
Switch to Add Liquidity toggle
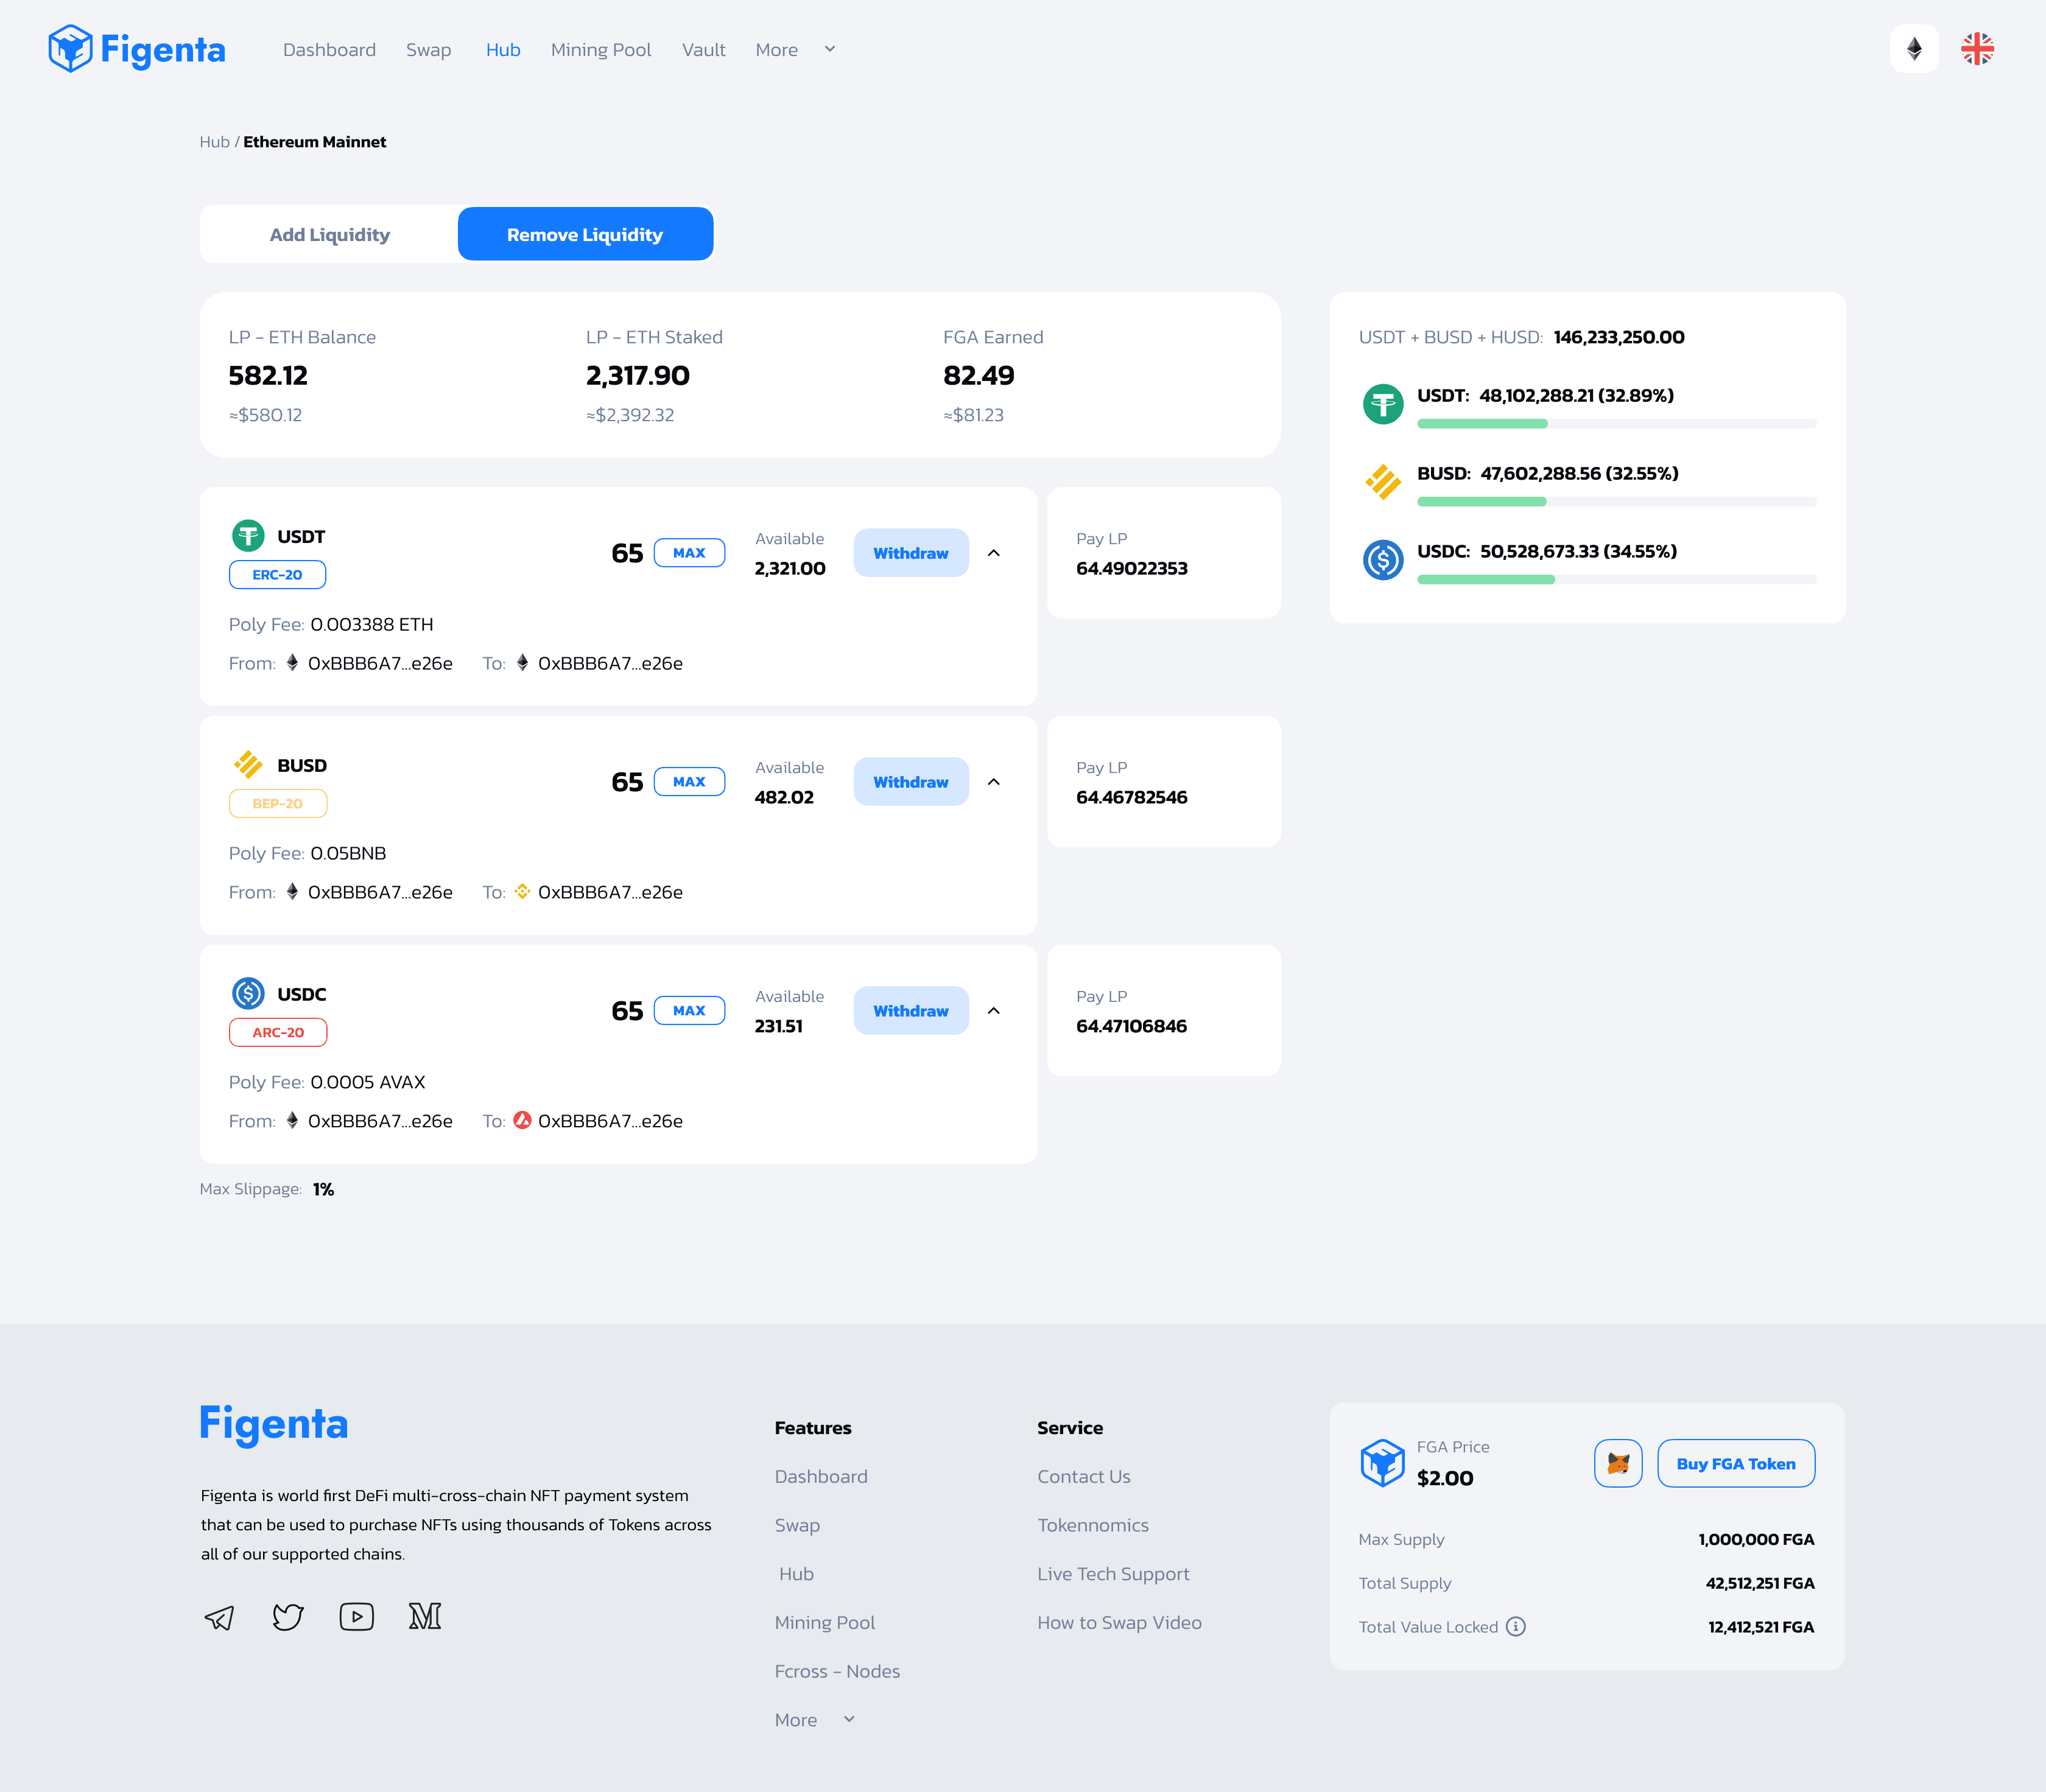click(329, 235)
